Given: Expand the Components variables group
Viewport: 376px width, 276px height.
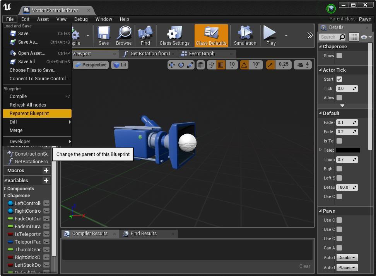Looking at the screenshot, I should click(5, 189).
